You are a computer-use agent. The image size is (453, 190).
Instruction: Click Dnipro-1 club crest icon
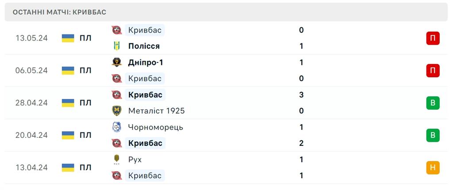click(x=117, y=62)
